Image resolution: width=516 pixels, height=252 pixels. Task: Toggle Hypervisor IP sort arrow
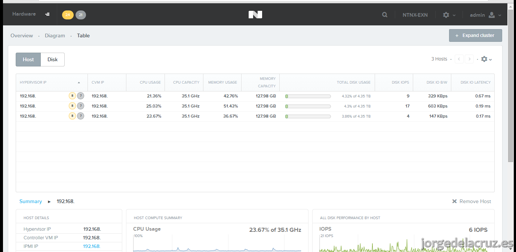pos(79,83)
